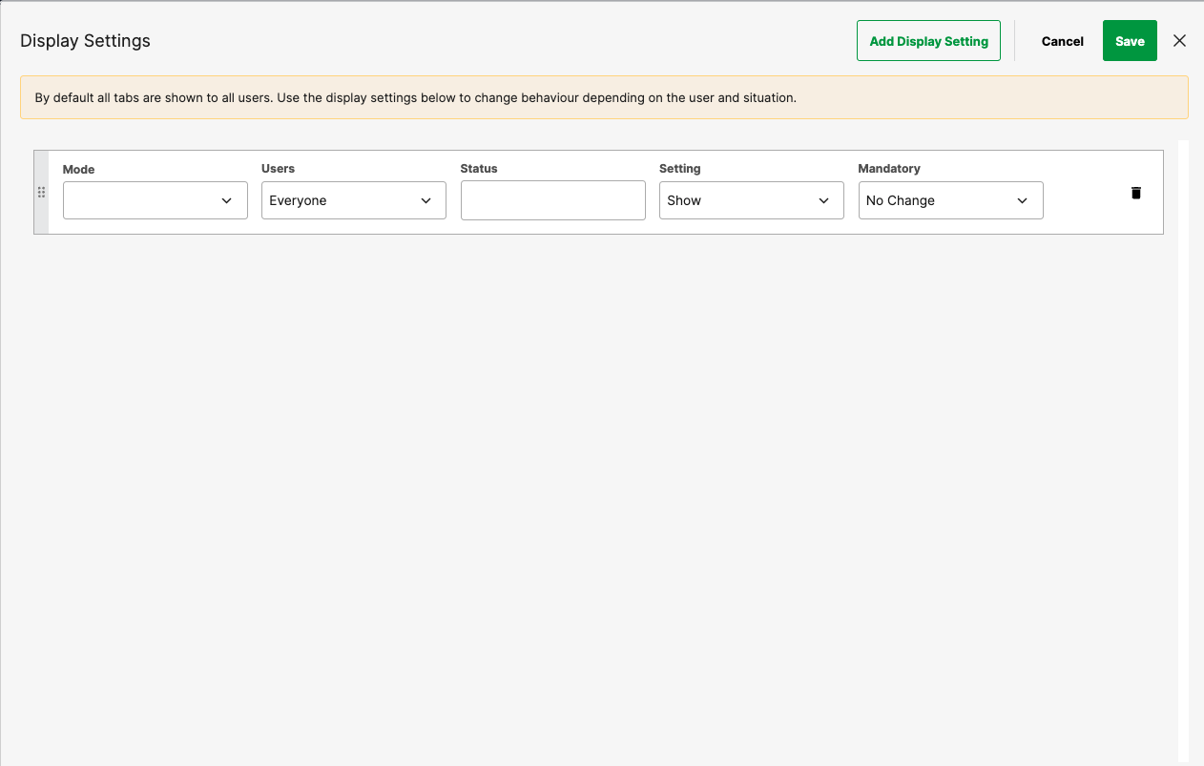
Task: Click the Mandatory column label
Action: pos(889,169)
